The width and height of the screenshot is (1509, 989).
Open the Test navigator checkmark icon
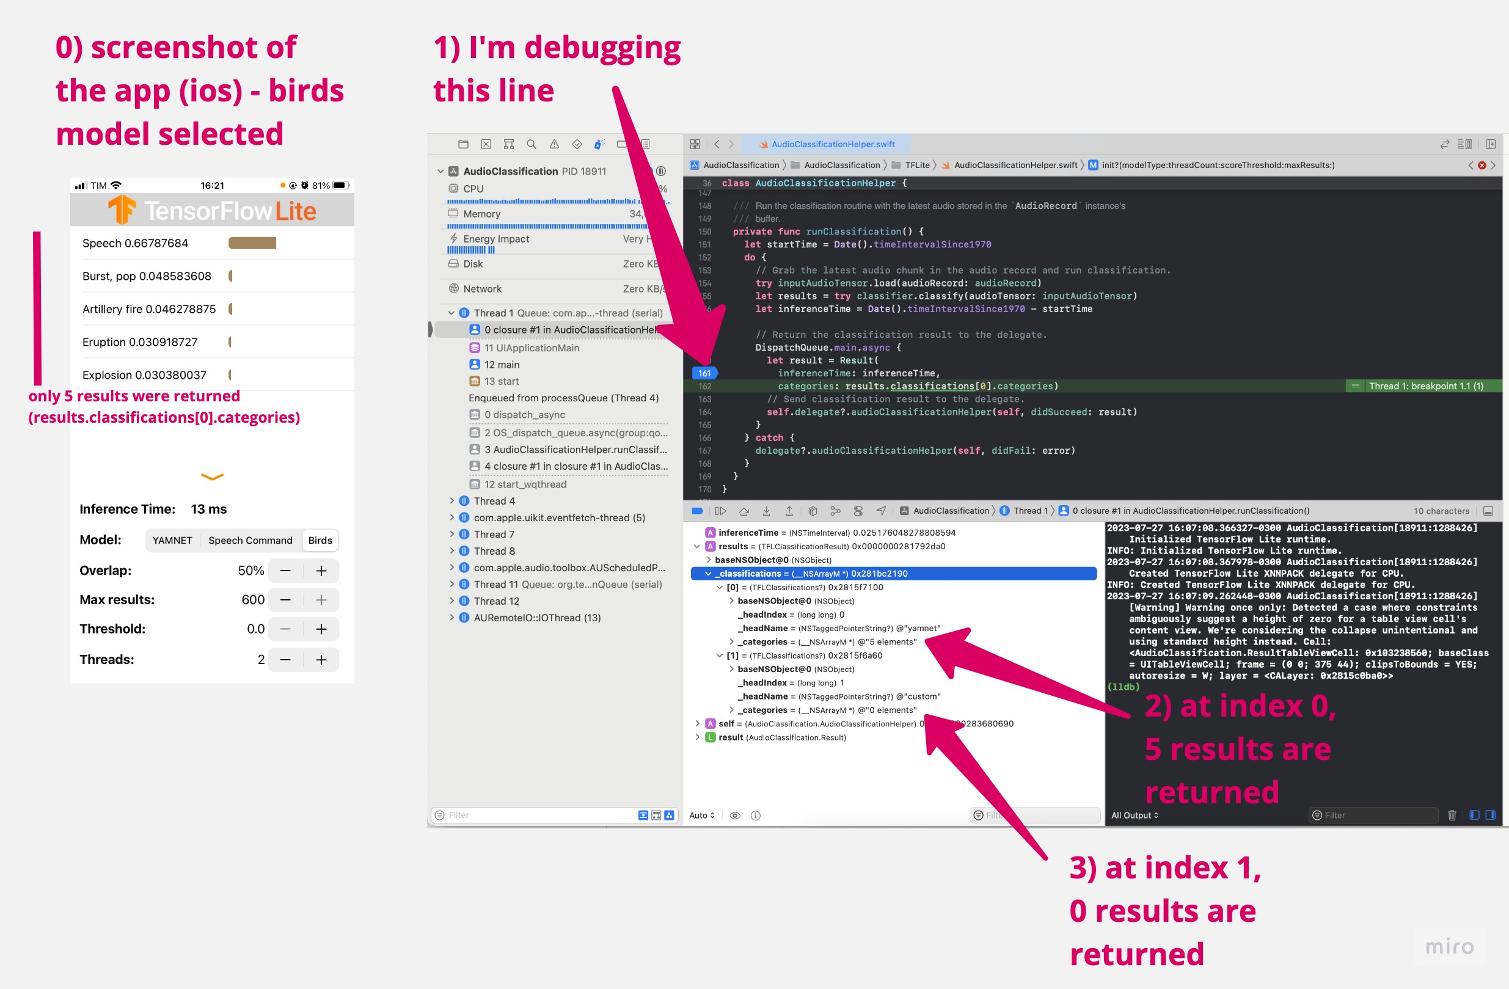coord(577,144)
